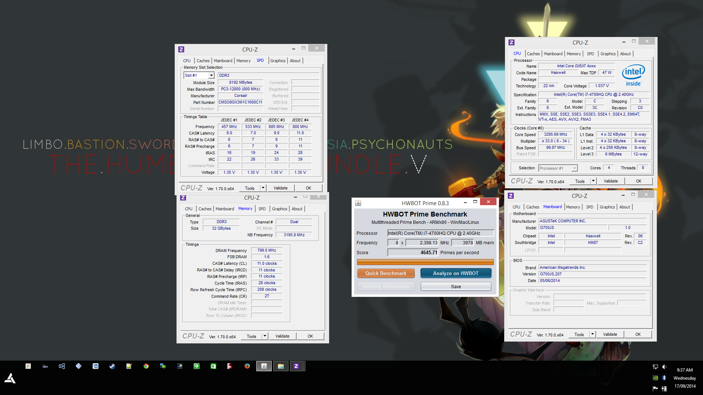Open Google Chrome from the taskbar
The height and width of the screenshot is (395, 703).
point(146,366)
